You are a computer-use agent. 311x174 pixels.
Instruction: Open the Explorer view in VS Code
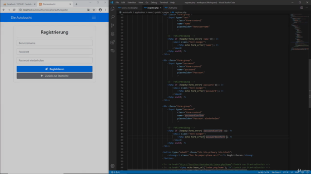113,9
